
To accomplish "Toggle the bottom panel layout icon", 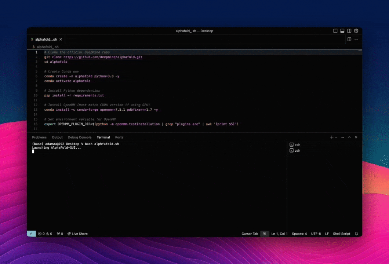I will pos(342,31).
